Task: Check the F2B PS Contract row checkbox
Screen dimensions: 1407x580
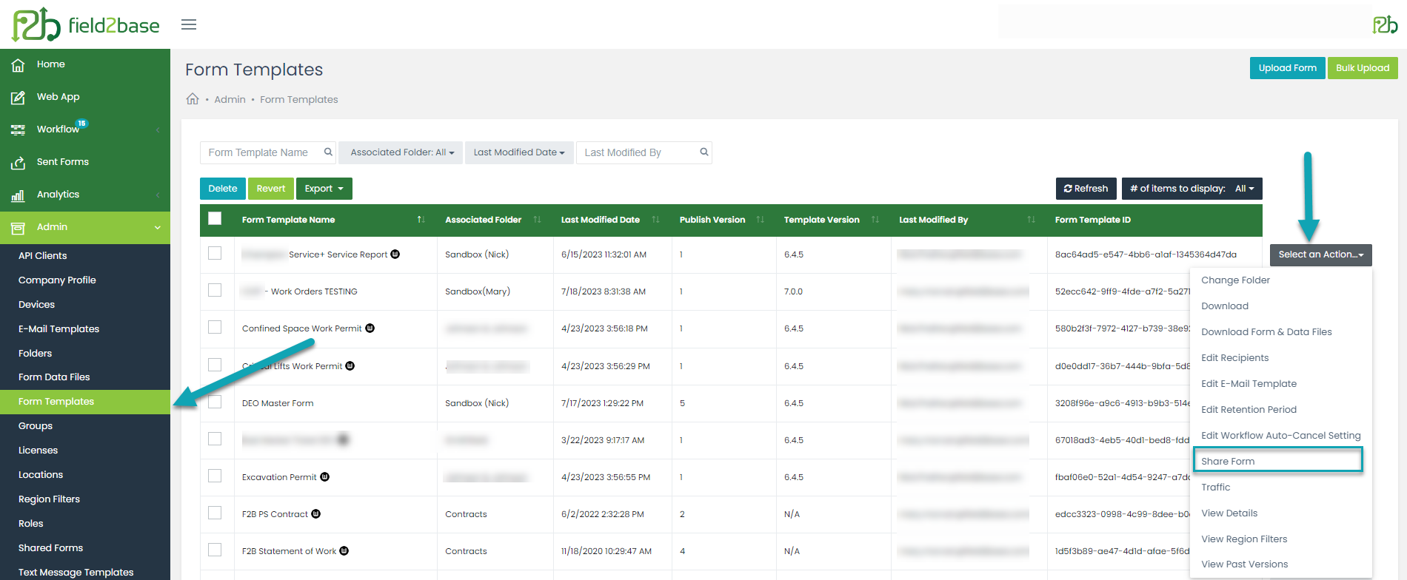Action: (215, 513)
